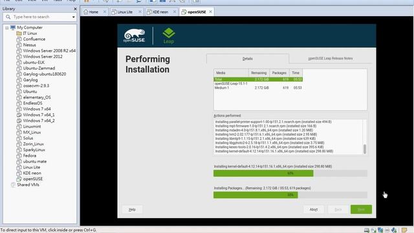Click the search magnifier icon in Library
414x233 pixels.
click(8, 17)
